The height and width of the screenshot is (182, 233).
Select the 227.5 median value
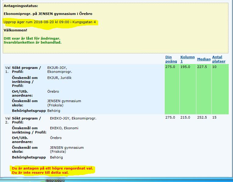click(202, 67)
